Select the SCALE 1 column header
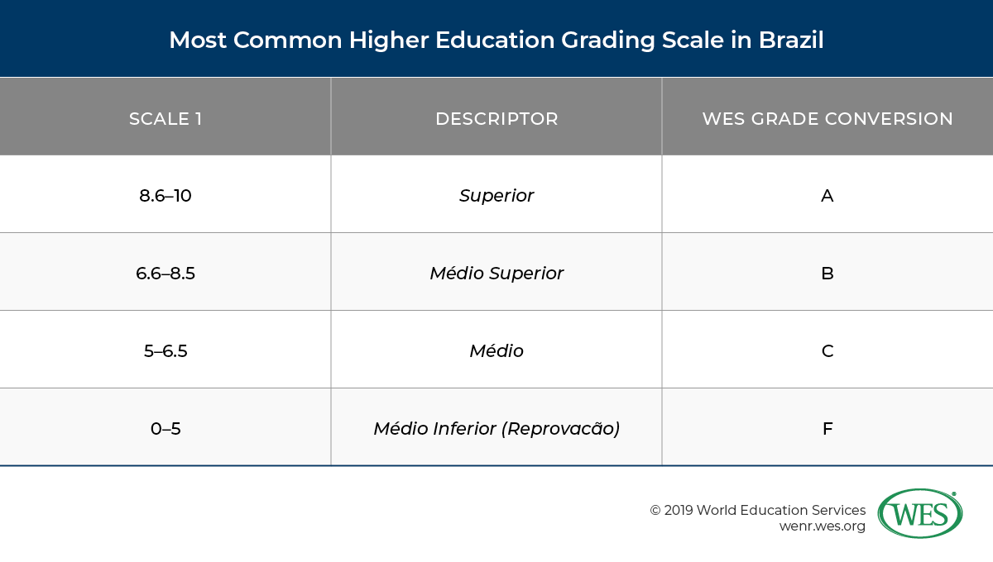The image size is (993, 562). pos(165,118)
